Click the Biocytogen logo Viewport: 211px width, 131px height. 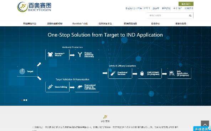(x=34, y=7)
